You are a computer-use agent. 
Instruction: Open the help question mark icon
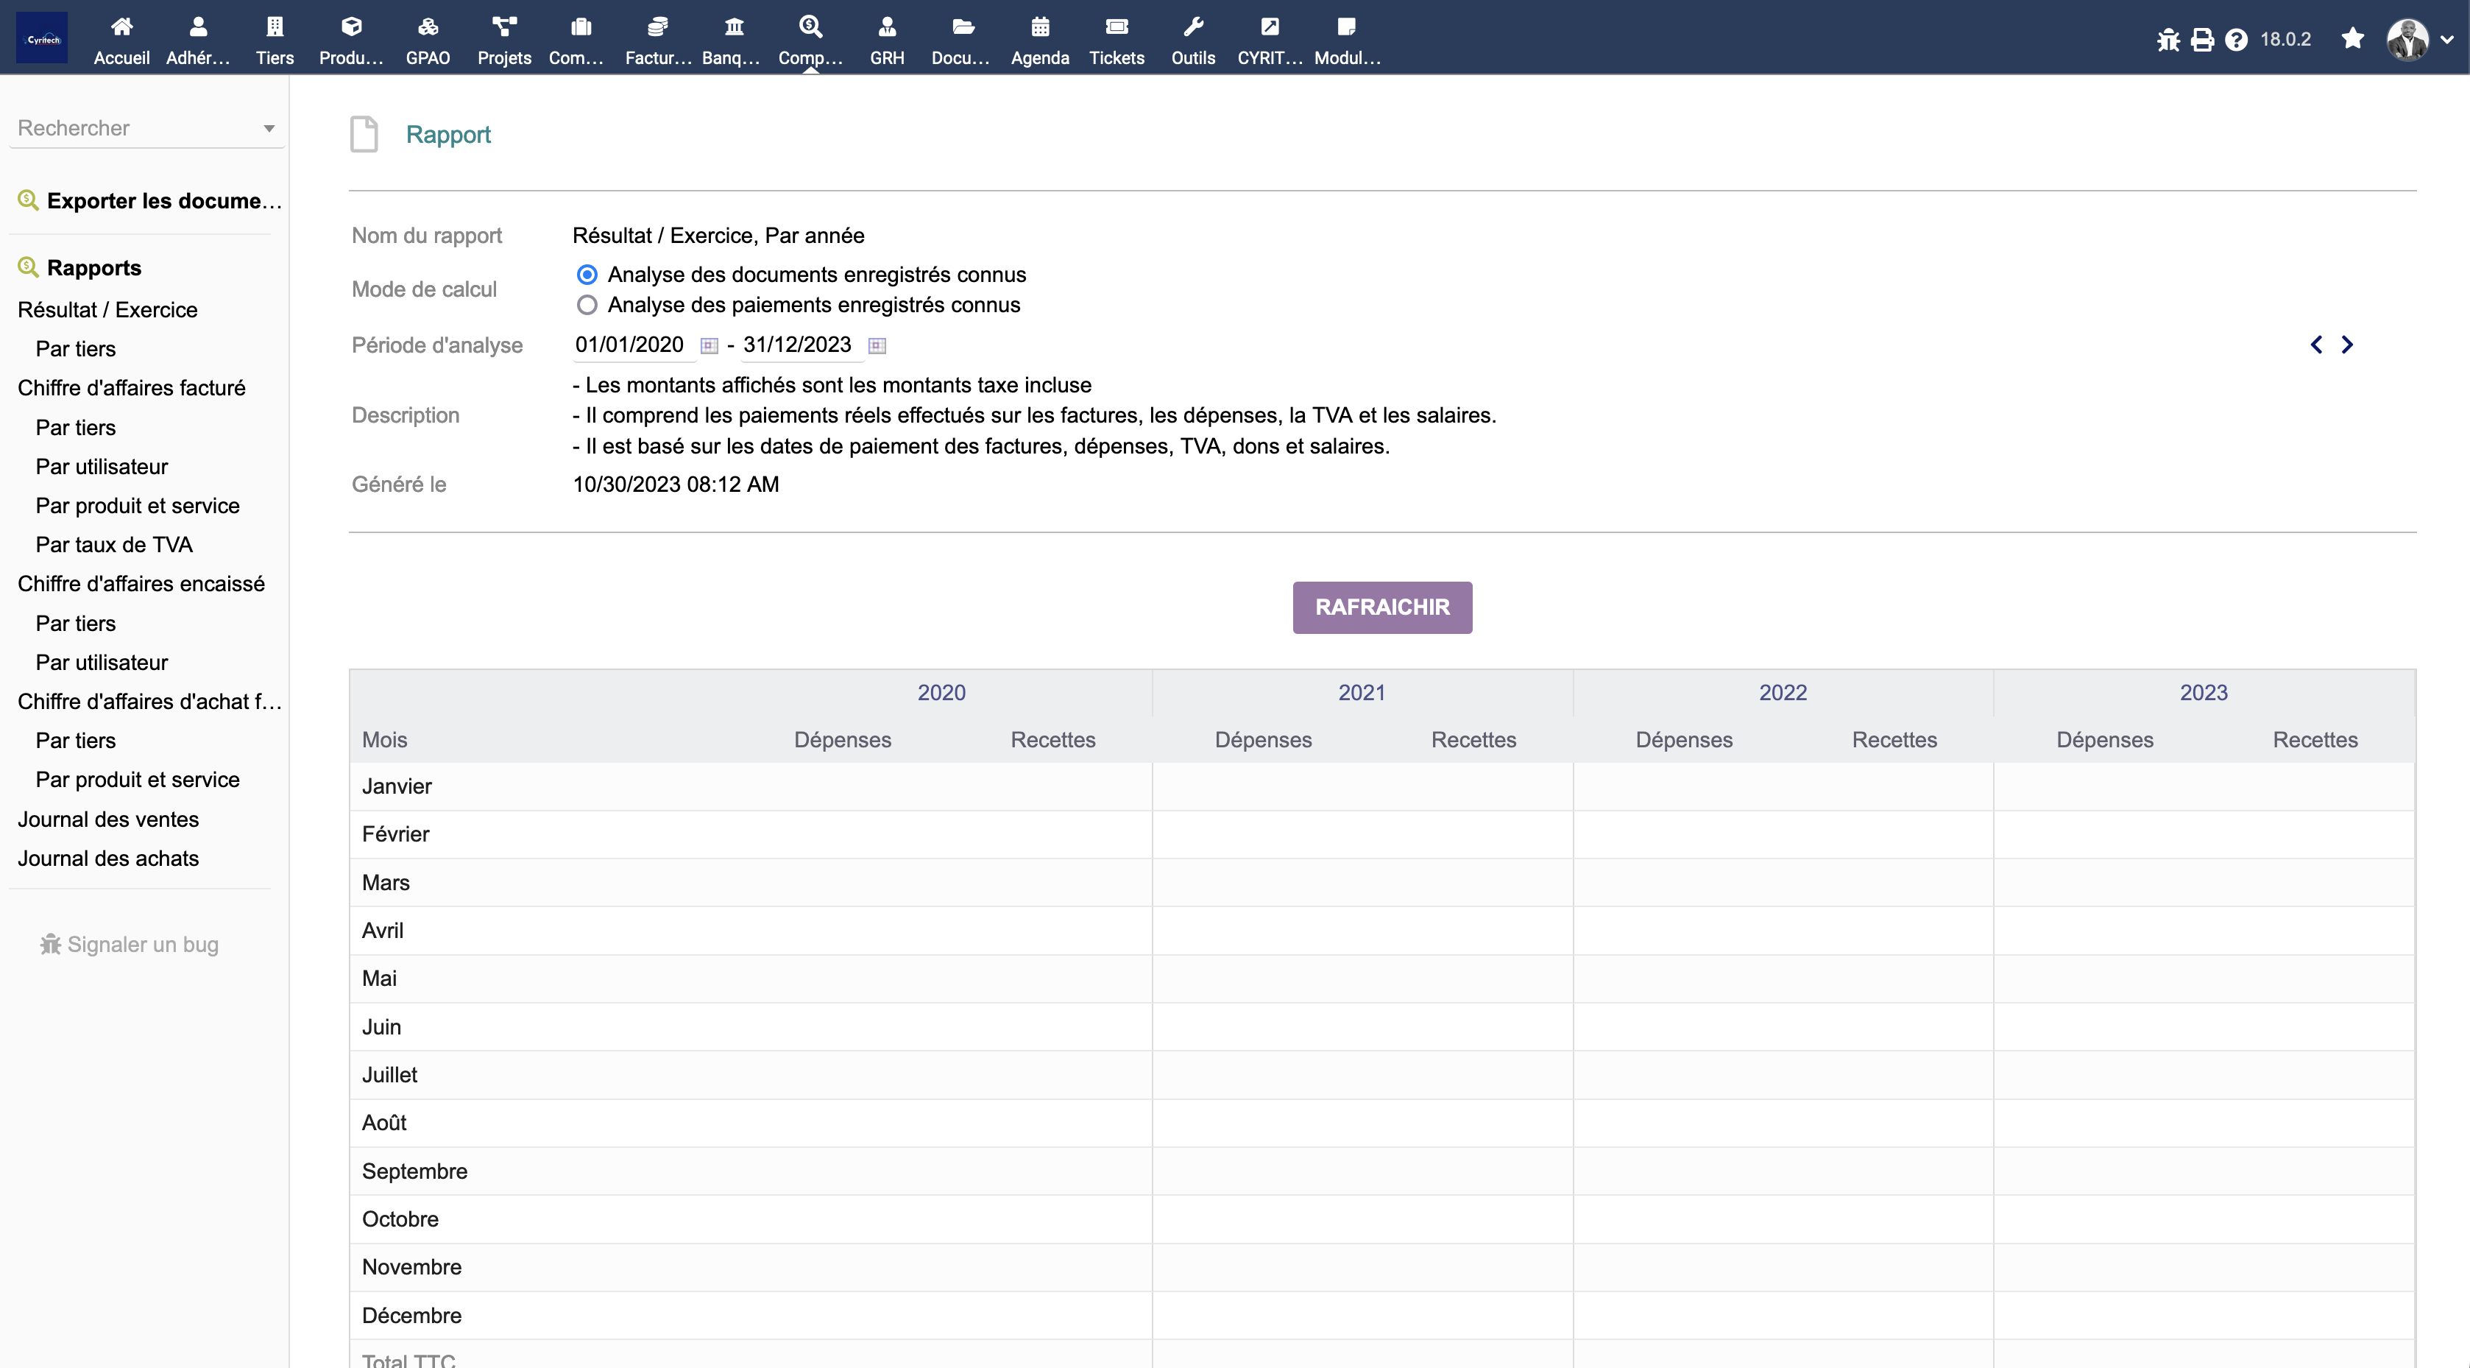tap(2236, 39)
